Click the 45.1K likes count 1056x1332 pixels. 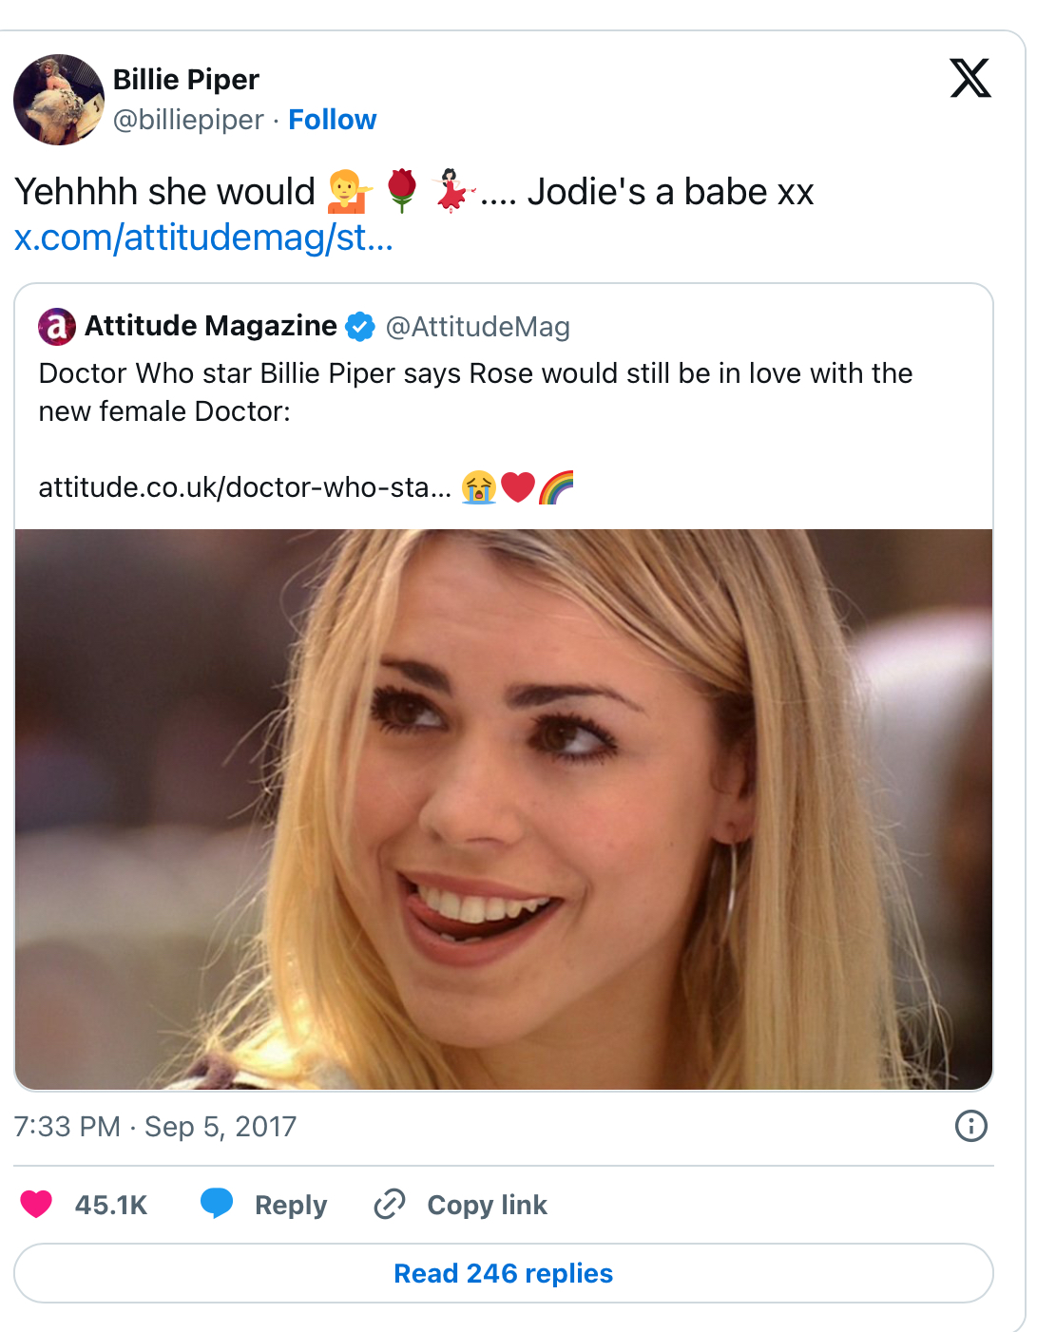pos(111,1205)
